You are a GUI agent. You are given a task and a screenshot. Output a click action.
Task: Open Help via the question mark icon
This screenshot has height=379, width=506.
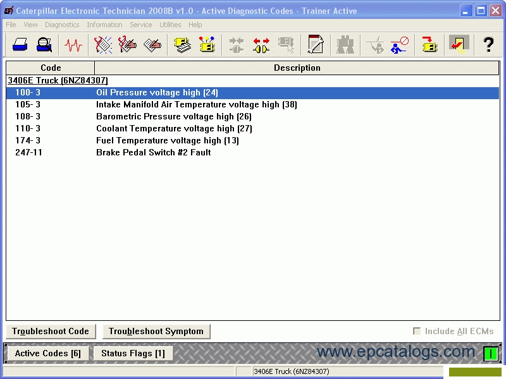(488, 45)
